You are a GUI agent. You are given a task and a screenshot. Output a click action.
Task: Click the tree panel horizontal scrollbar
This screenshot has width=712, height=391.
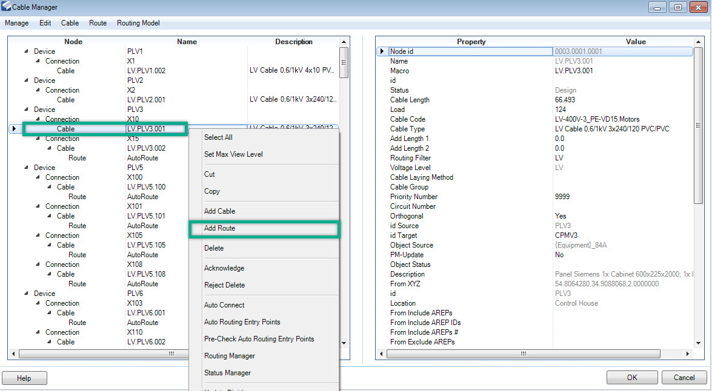coord(171,353)
